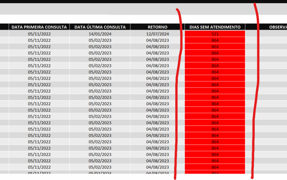Select the "DATA ÚLTIMA CONSULTA" header cell

coord(100,27)
